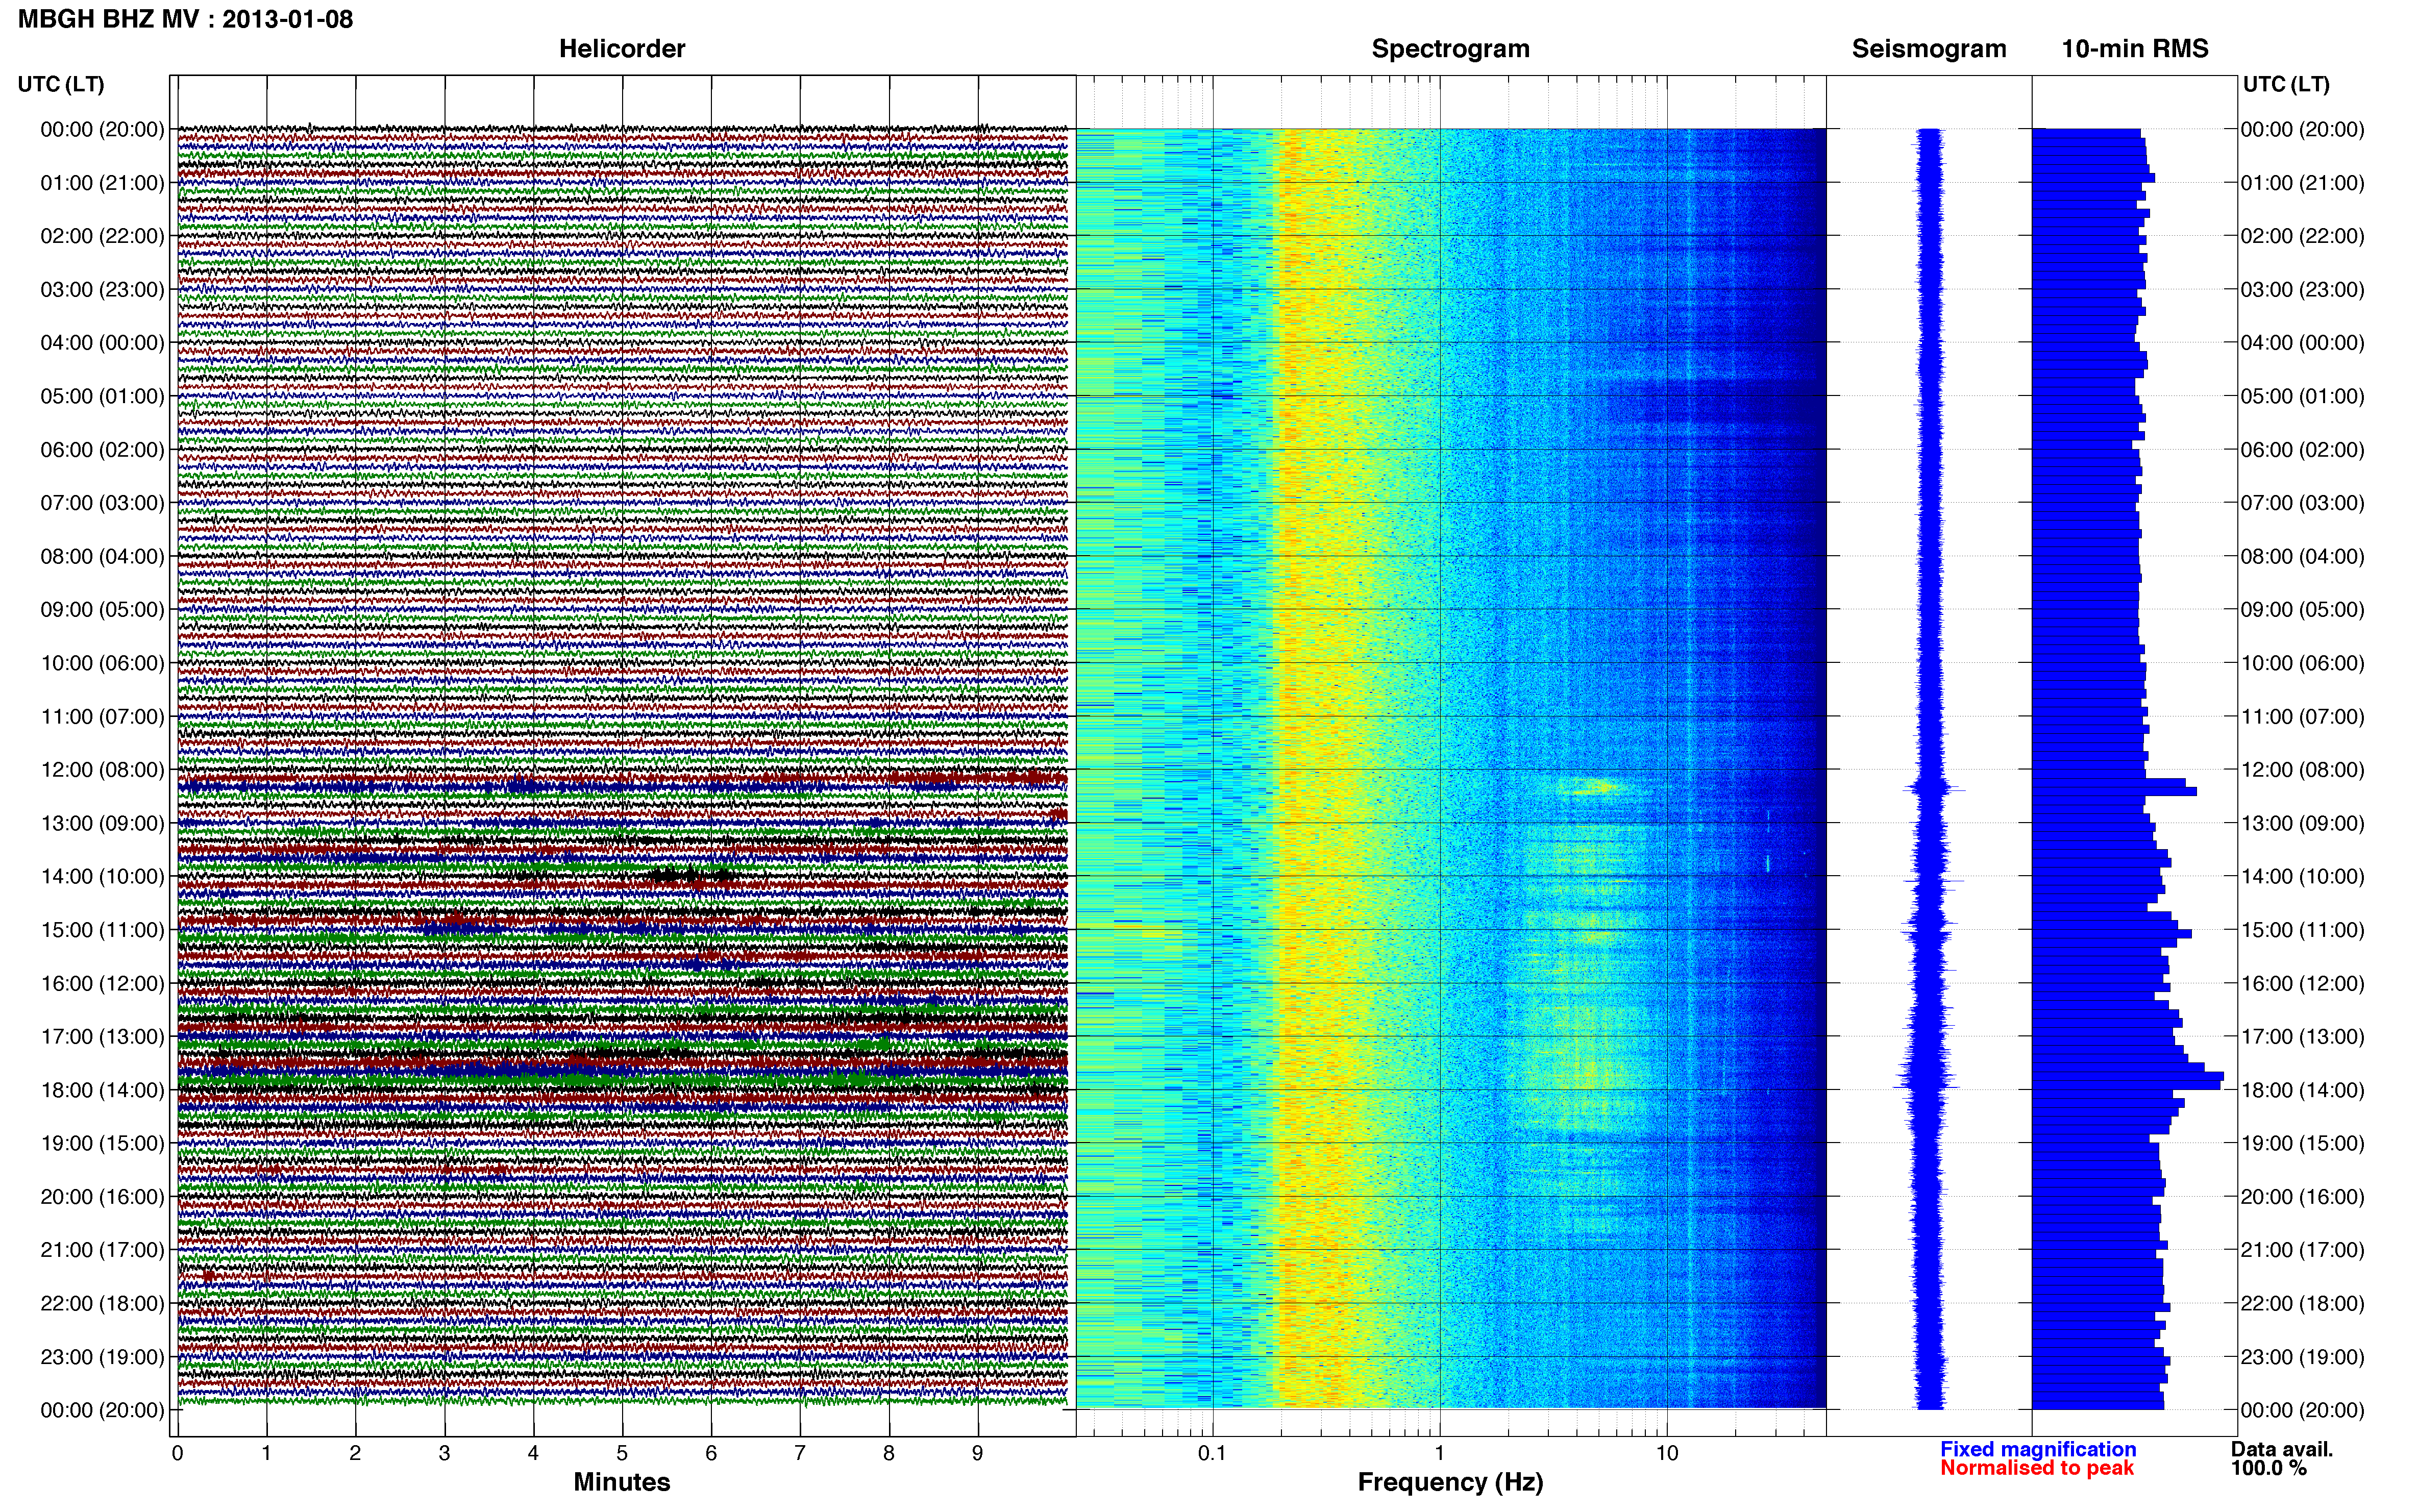Click the 'Minutes' axis title
The image size is (2419, 1512).
[622, 1482]
